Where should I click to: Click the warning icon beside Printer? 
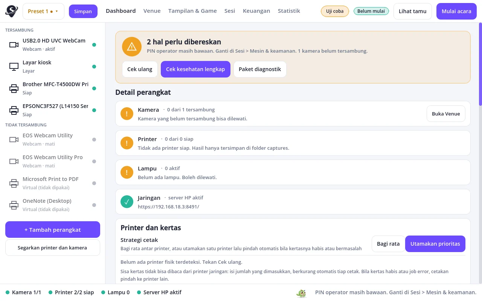(x=127, y=143)
